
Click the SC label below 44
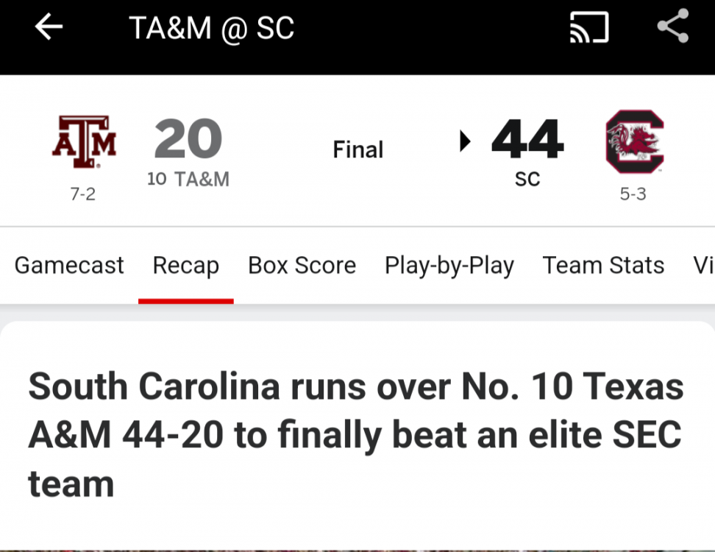click(x=527, y=179)
